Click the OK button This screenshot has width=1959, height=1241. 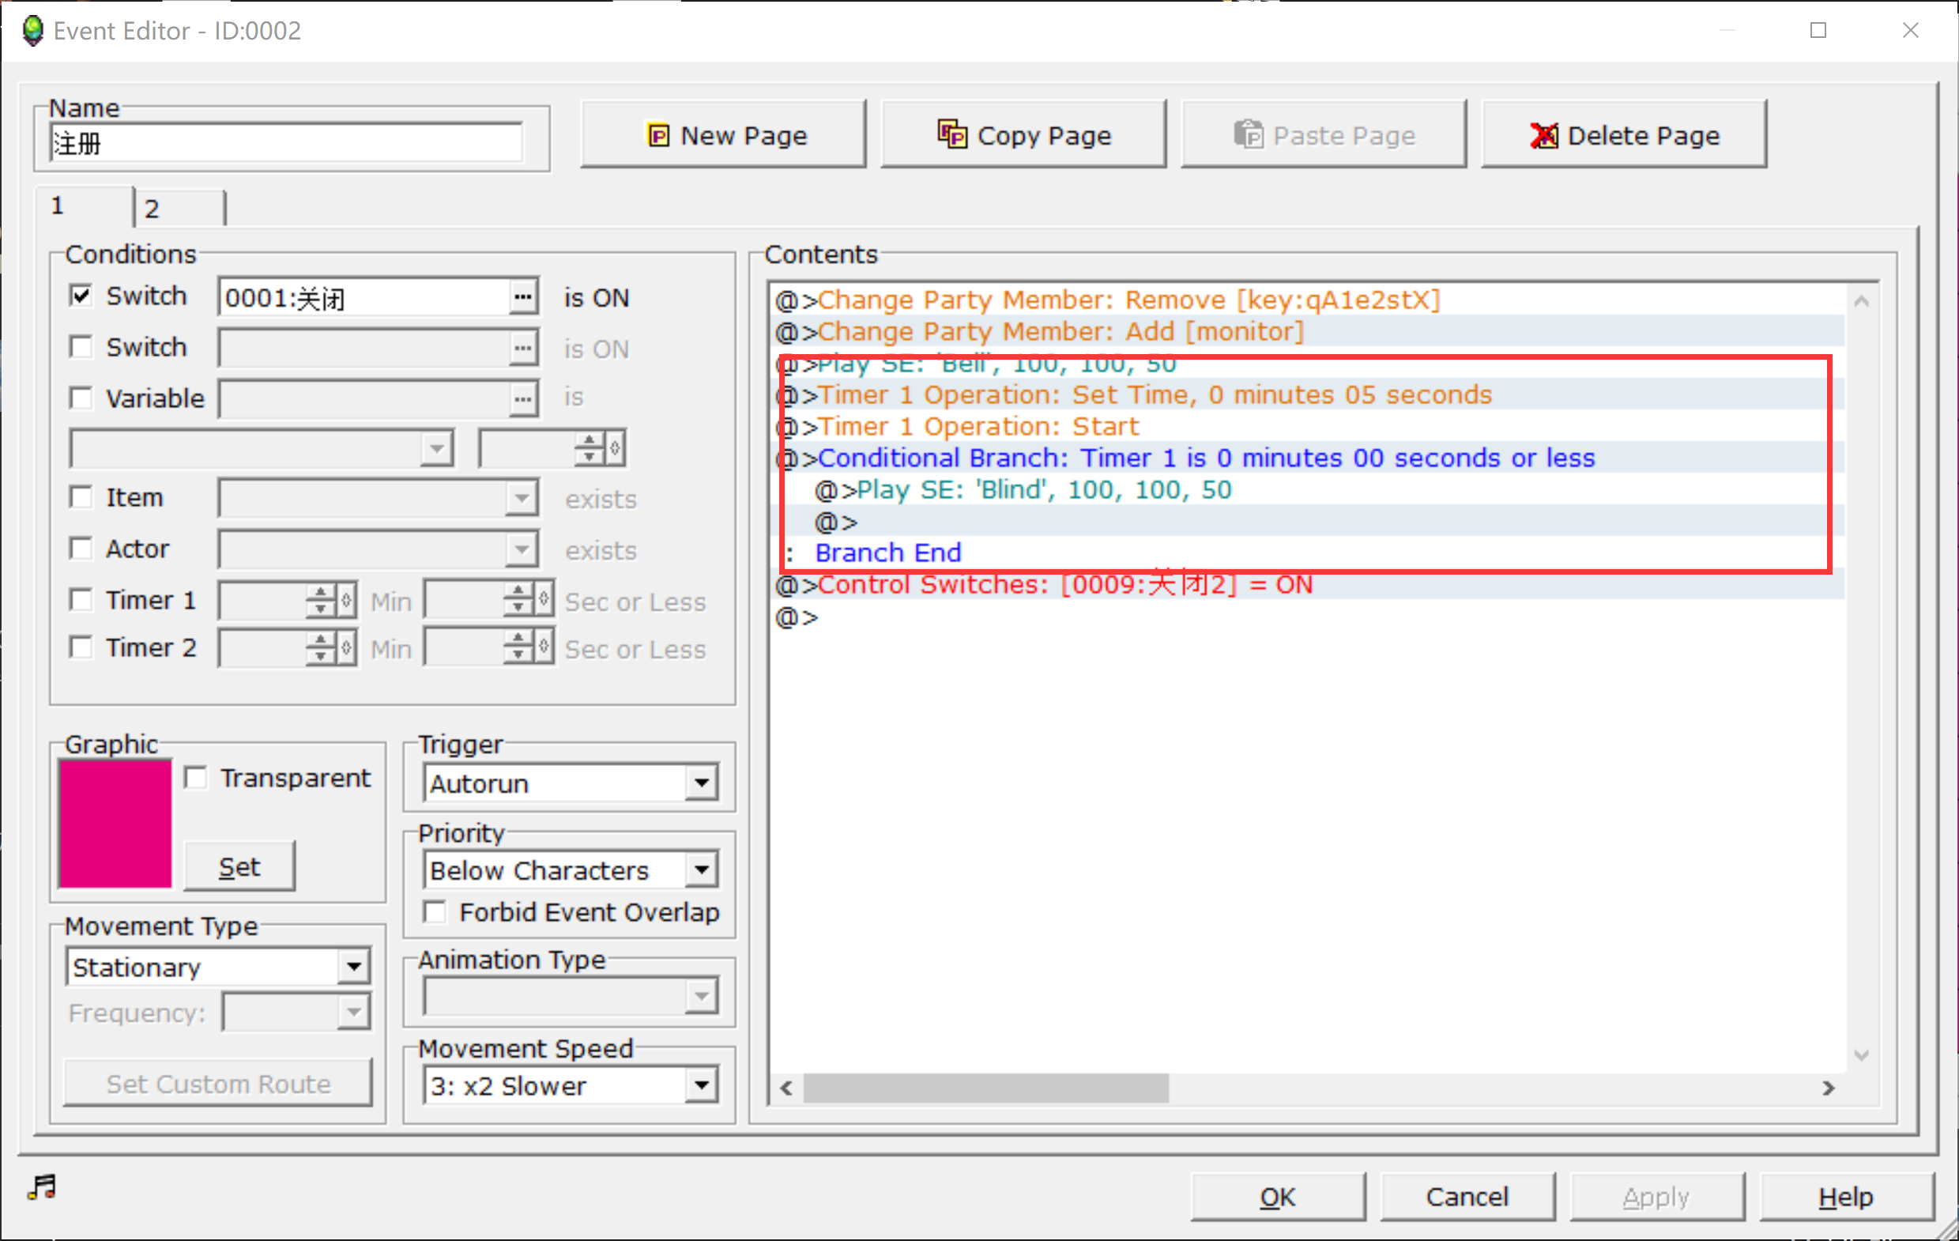(1277, 1196)
